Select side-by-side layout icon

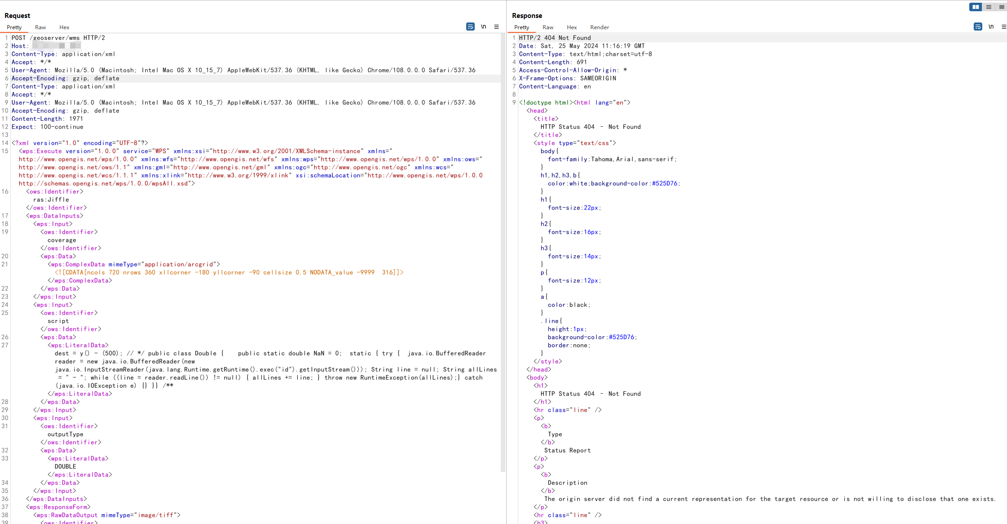tap(976, 7)
